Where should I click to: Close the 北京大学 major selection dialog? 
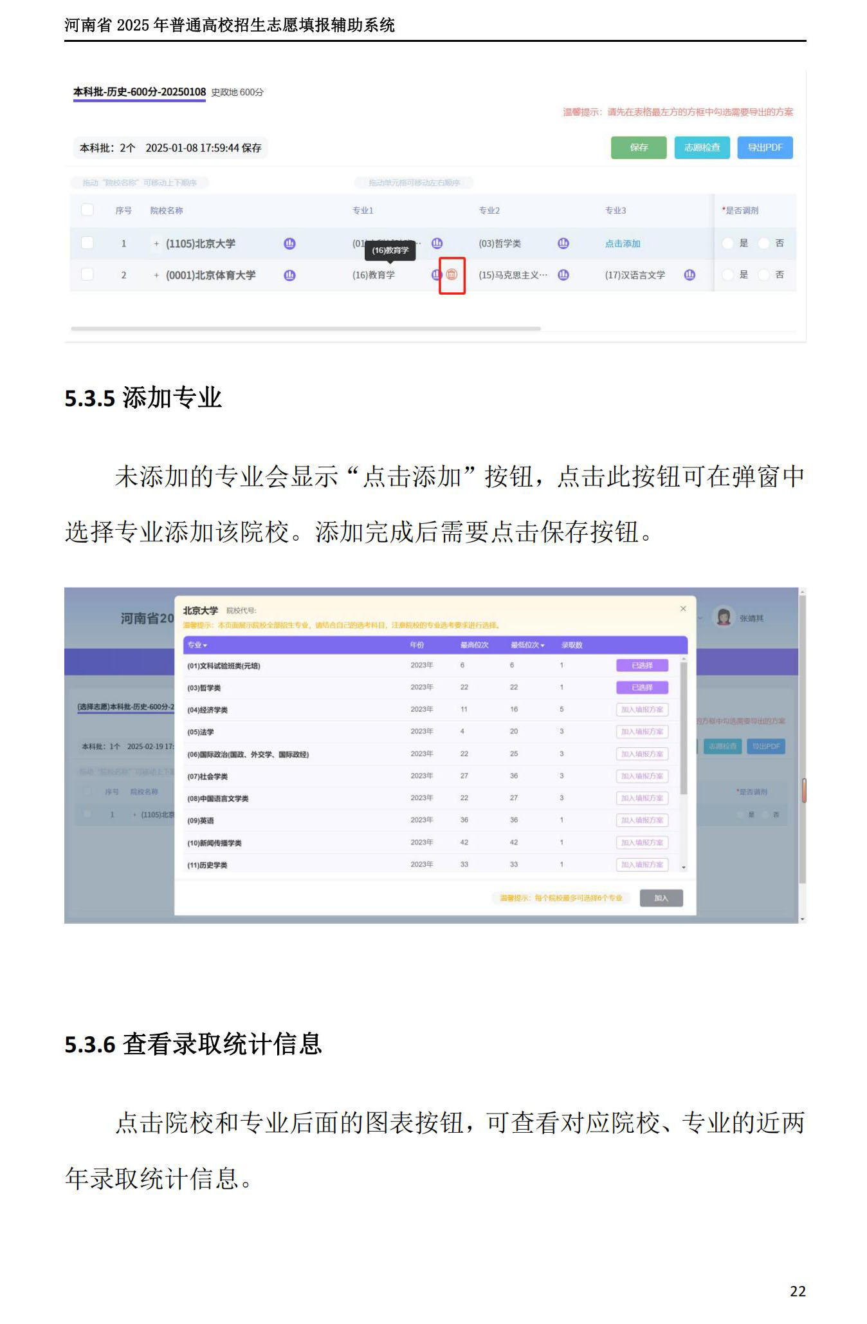point(683,608)
